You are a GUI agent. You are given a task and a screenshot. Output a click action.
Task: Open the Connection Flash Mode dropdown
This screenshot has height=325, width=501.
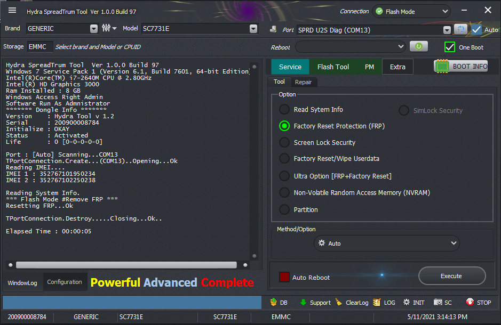[x=411, y=12]
